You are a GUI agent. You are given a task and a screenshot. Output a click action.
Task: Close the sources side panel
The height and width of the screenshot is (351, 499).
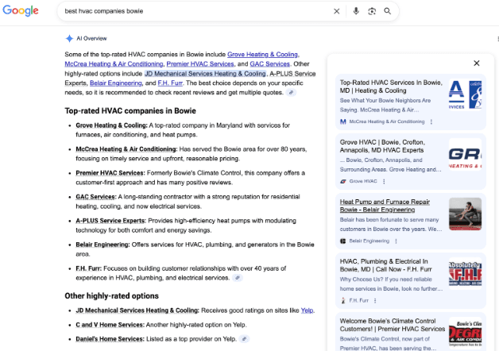tap(476, 63)
